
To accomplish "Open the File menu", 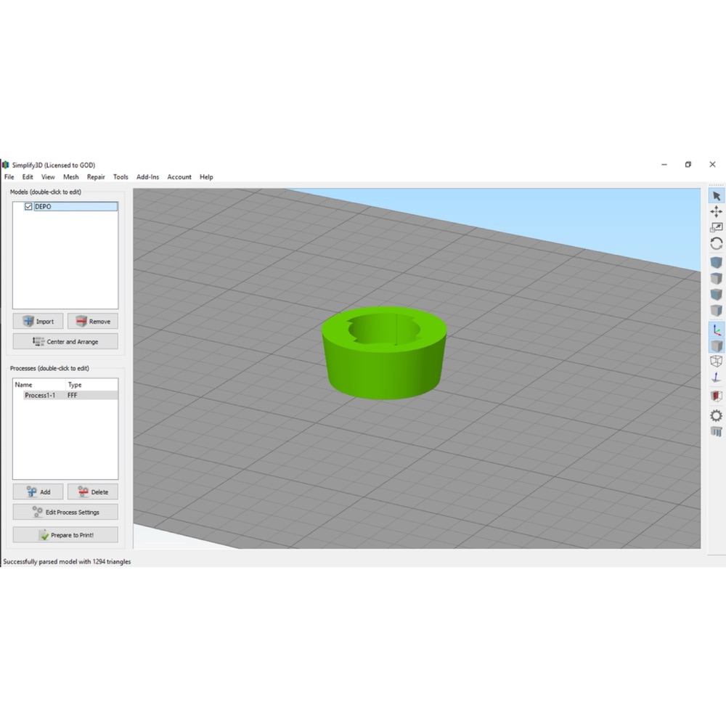I will point(9,177).
